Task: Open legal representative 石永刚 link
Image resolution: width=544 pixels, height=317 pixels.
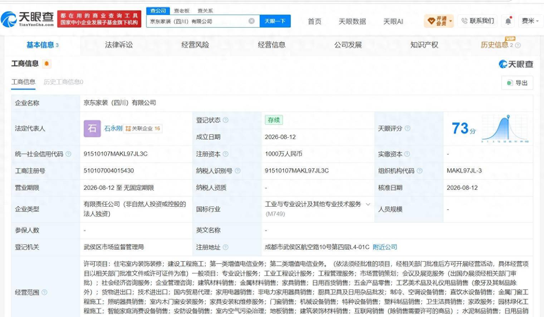Action: coord(113,128)
